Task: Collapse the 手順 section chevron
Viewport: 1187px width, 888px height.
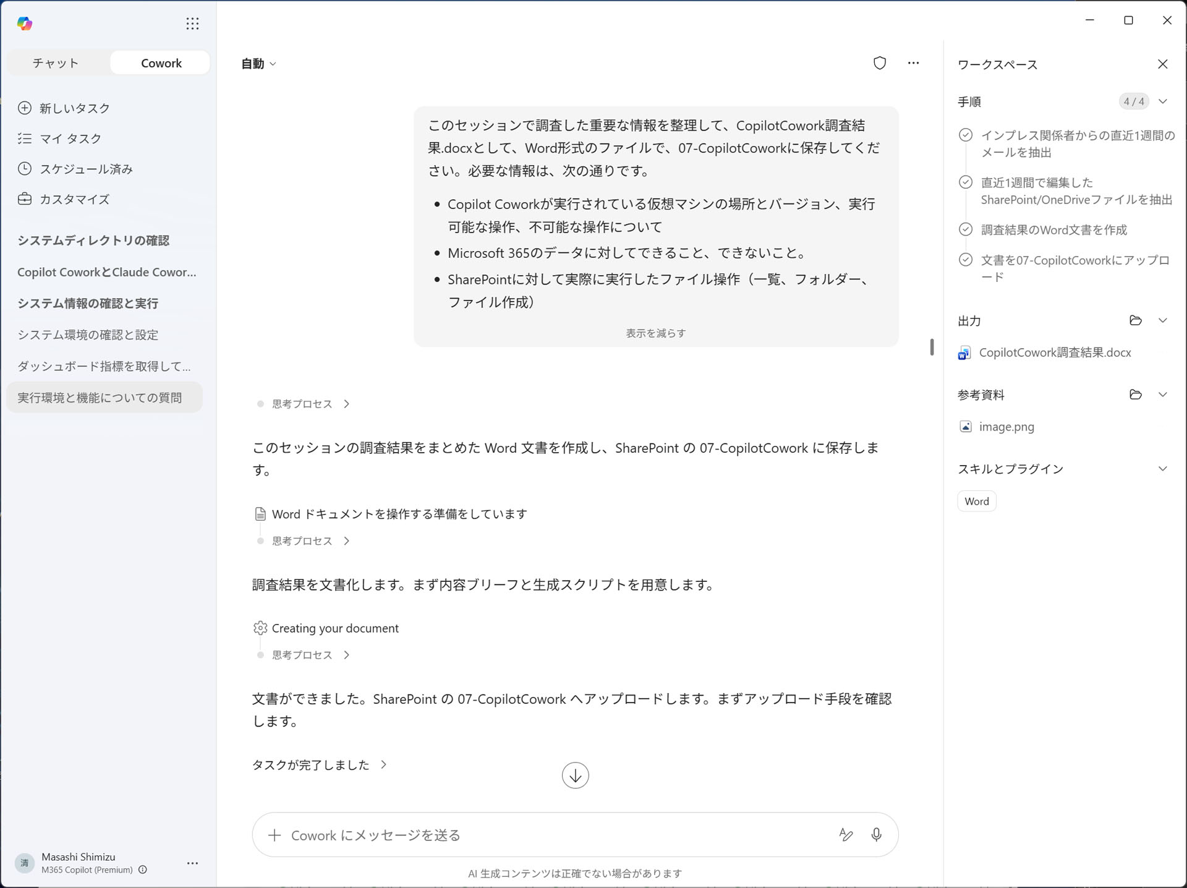Action: click(1162, 101)
